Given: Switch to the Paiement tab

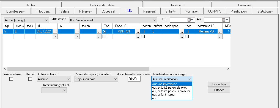Looking at the screenshot, I should click(x=149, y=11).
